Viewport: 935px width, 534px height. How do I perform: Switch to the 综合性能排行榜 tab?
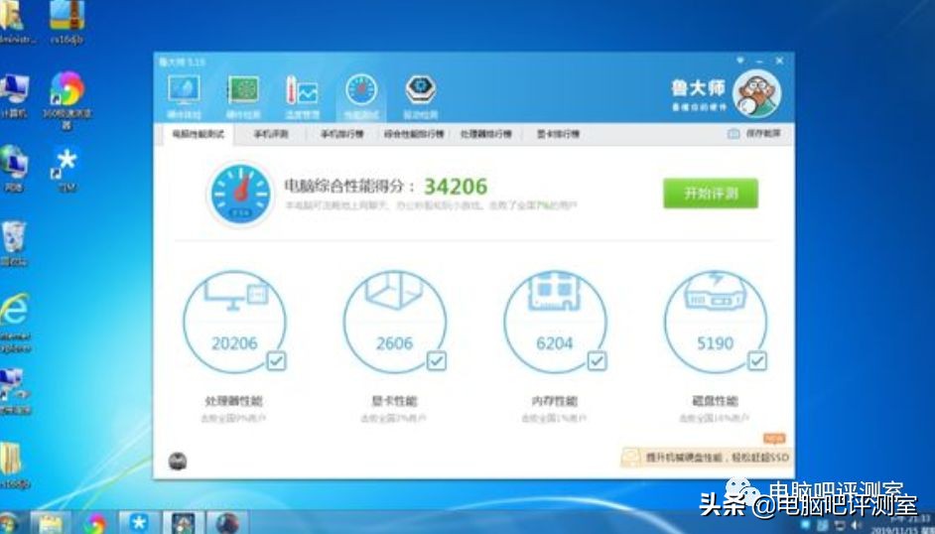click(x=414, y=134)
